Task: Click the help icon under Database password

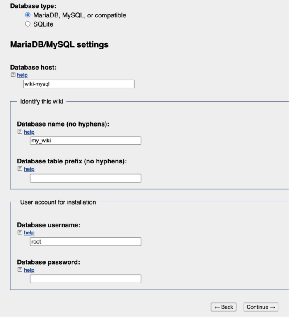Action: pos(20,270)
